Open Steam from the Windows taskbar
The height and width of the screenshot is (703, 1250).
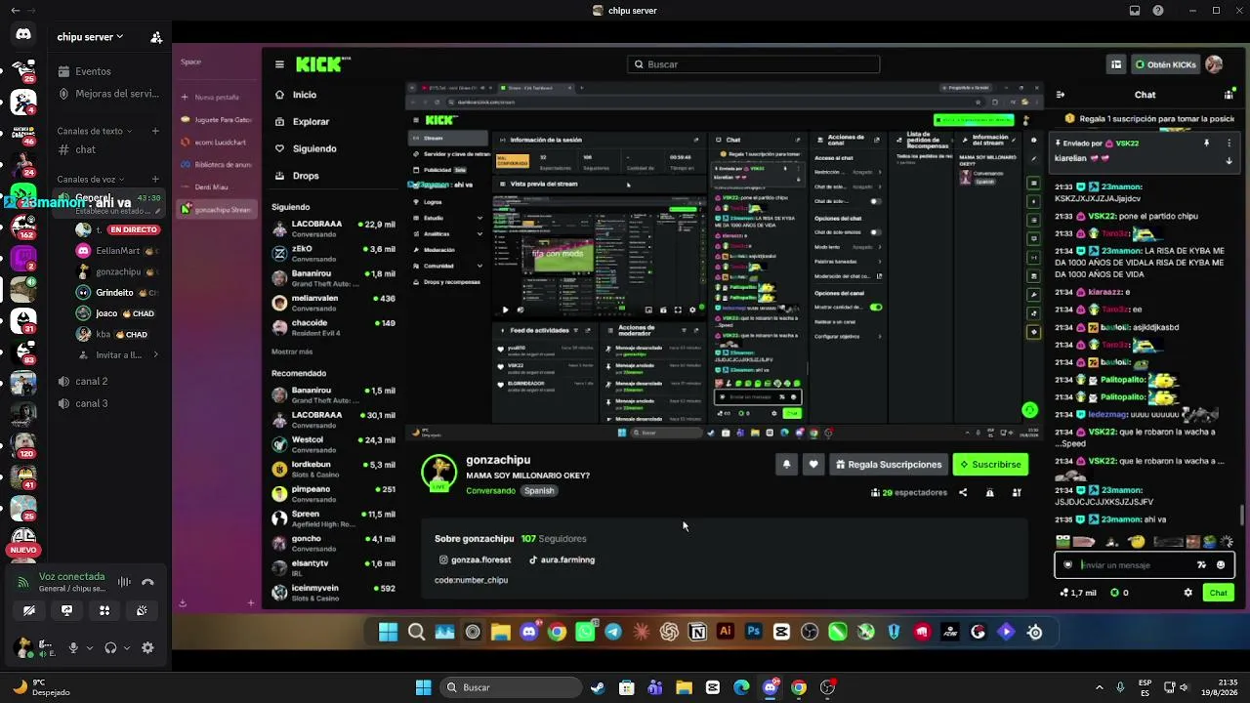[598, 687]
